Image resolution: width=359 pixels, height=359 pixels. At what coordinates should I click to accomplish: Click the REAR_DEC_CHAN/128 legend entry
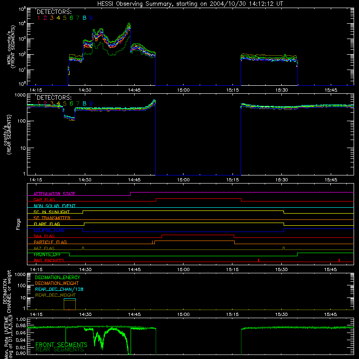(59, 289)
